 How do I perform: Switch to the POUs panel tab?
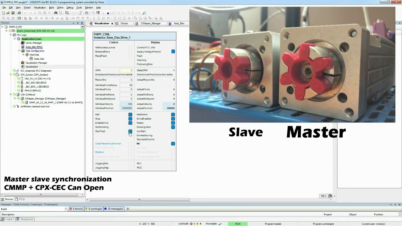[x=19, y=199]
